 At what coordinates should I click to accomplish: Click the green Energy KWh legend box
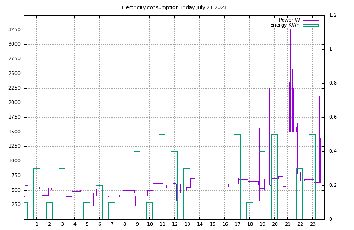pos(311,25)
